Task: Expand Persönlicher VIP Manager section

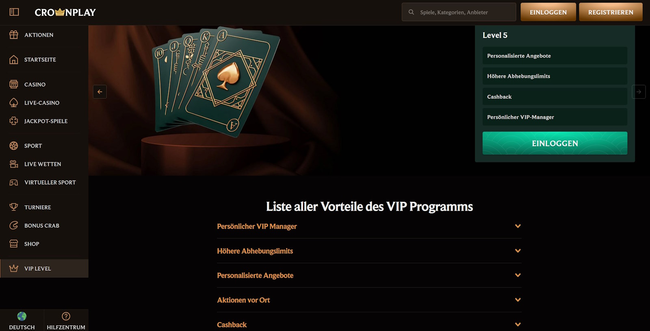Action: (x=369, y=226)
